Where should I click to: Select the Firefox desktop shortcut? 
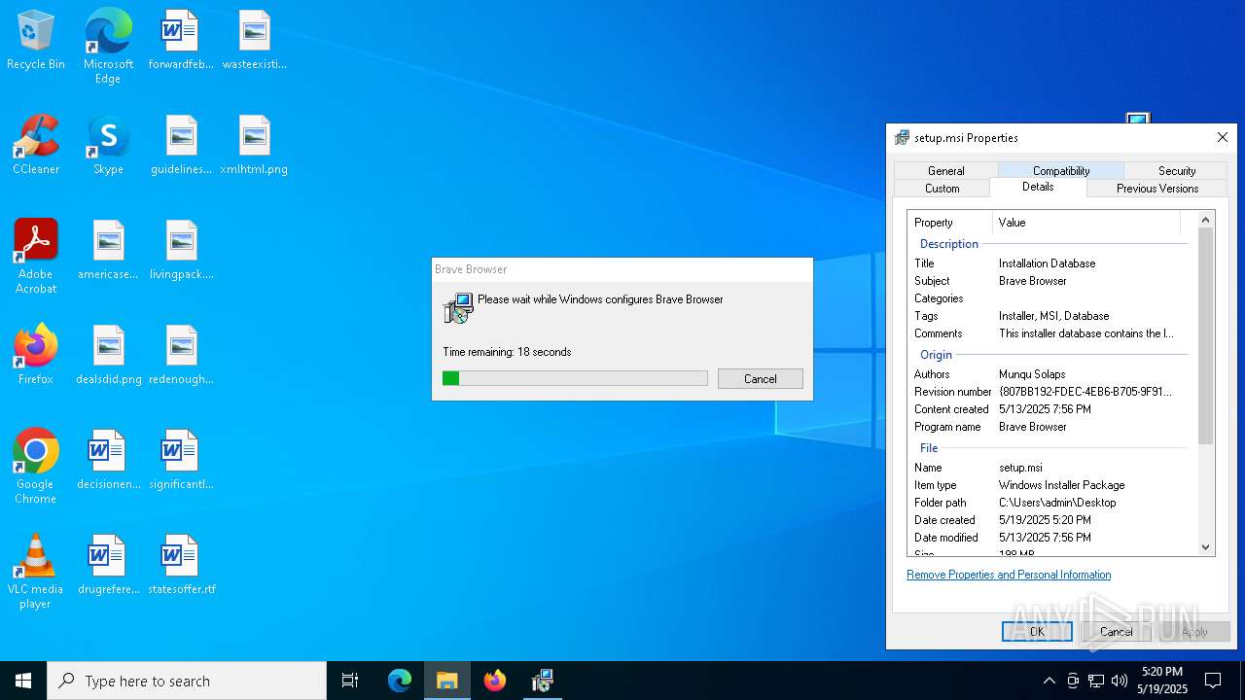point(36,356)
